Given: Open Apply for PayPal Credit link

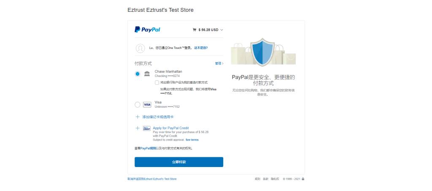Looking at the screenshot, I should [171, 128].
